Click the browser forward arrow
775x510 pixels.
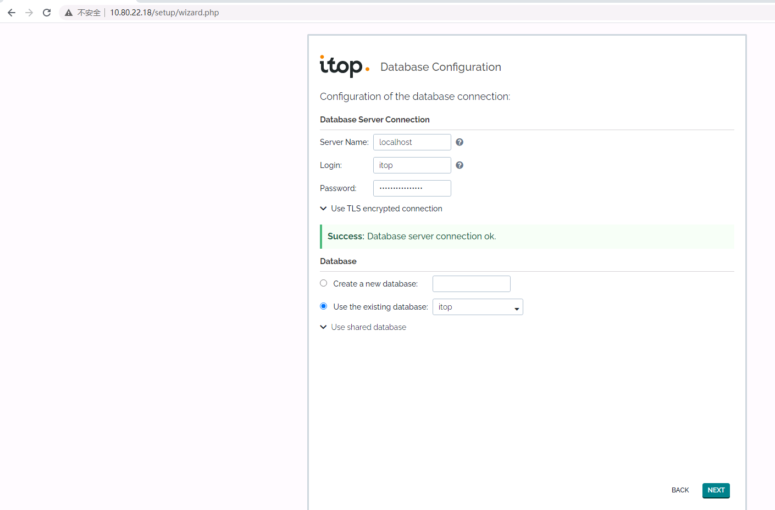tap(29, 13)
